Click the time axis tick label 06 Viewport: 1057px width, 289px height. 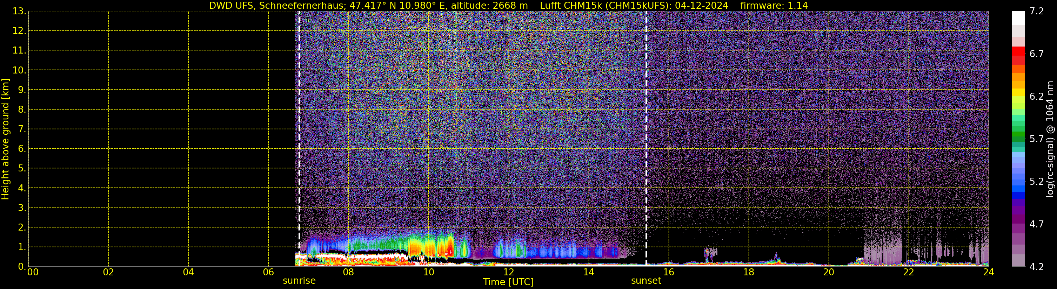268,272
